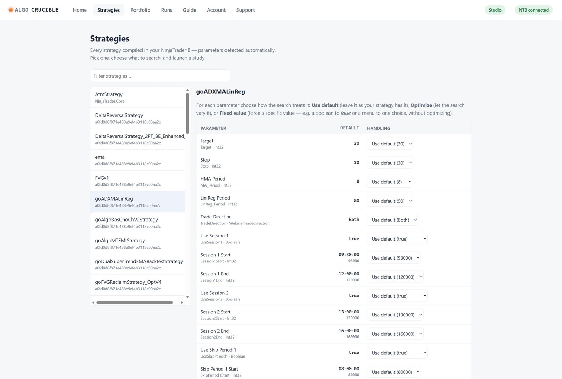Select the Strategies nav tab

(x=109, y=10)
